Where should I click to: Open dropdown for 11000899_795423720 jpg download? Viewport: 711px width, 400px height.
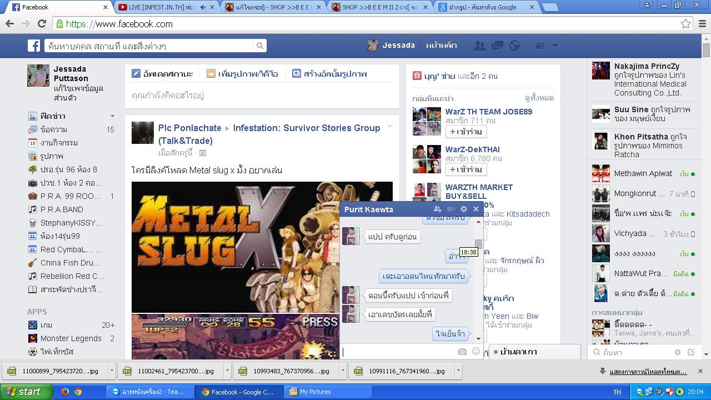pos(112,371)
